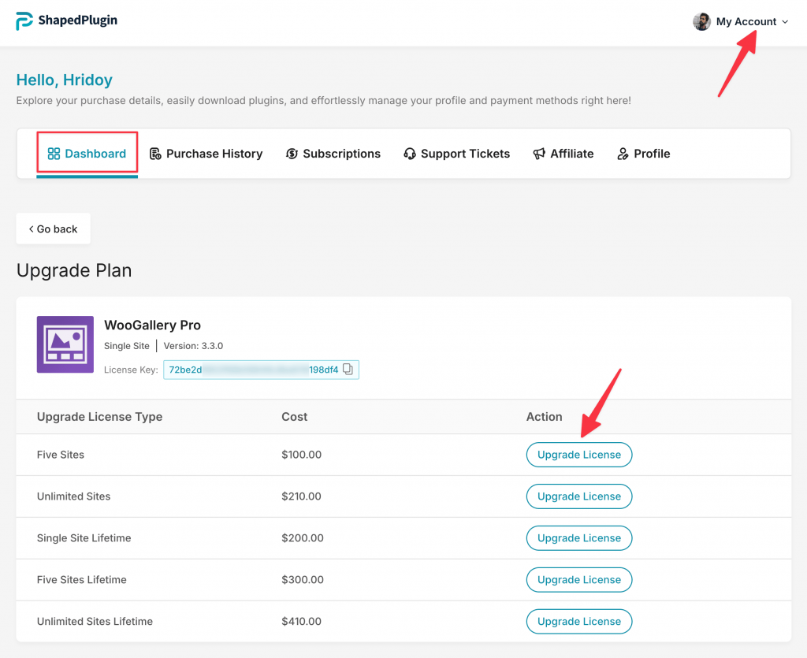Select the Affiliate tab
This screenshot has width=807, height=658.
[563, 154]
